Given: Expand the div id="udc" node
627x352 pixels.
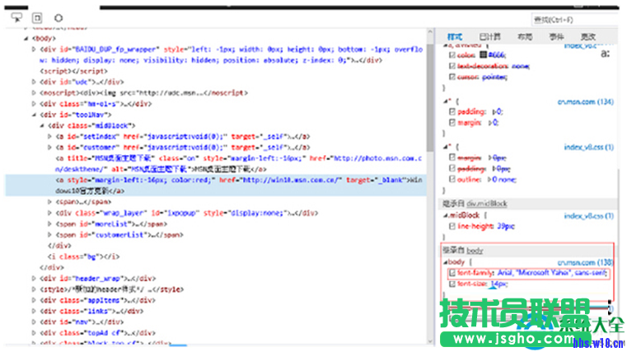Looking at the screenshot, I should tap(34, 82).
